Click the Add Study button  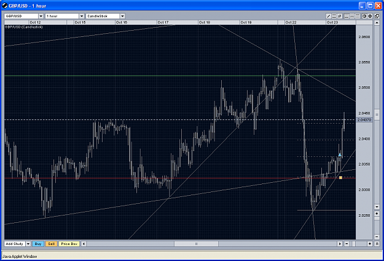15,244
